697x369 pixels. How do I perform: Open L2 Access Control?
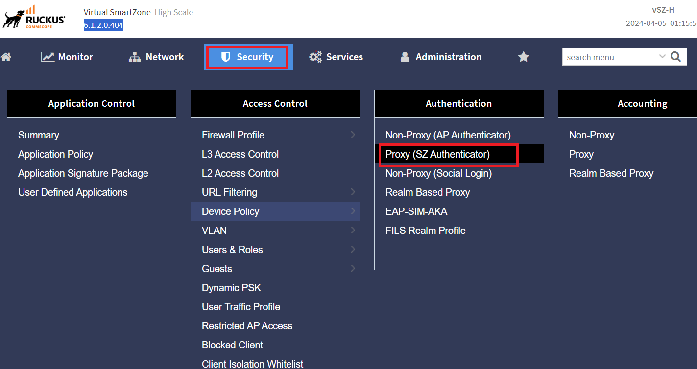coord(240,173)
